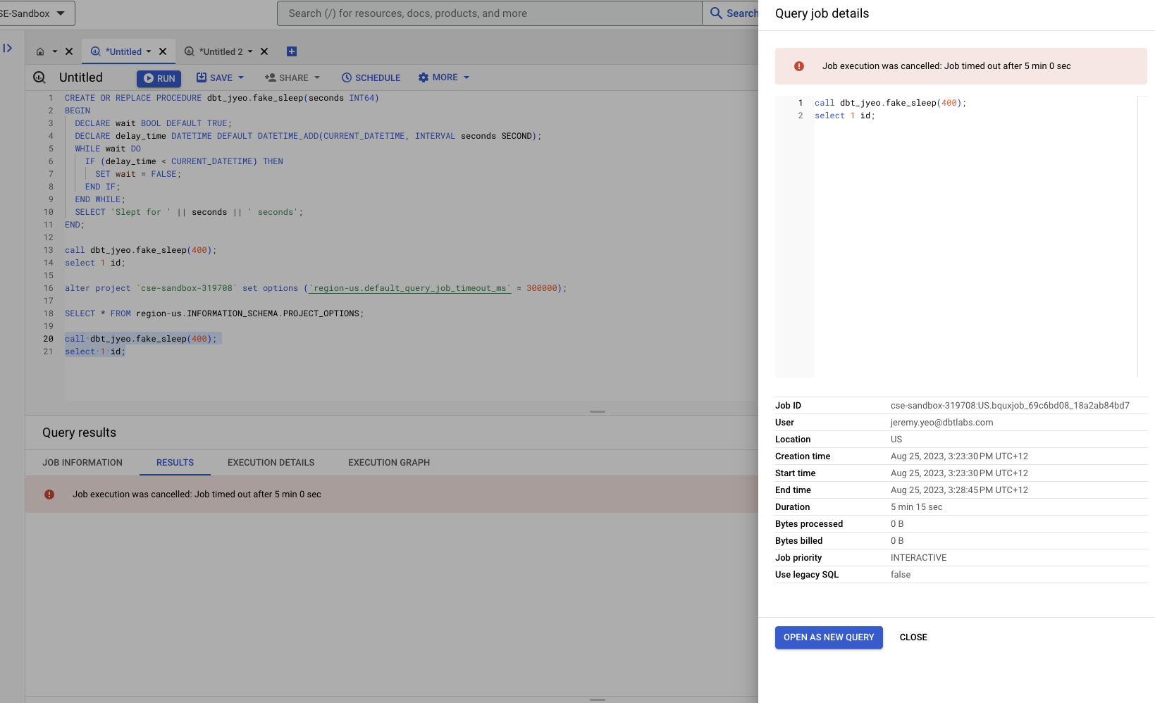Click the magnifier icon beside the Untitled query title
The width and height of the screenshot is (1155, 703).
click(39, 77)
